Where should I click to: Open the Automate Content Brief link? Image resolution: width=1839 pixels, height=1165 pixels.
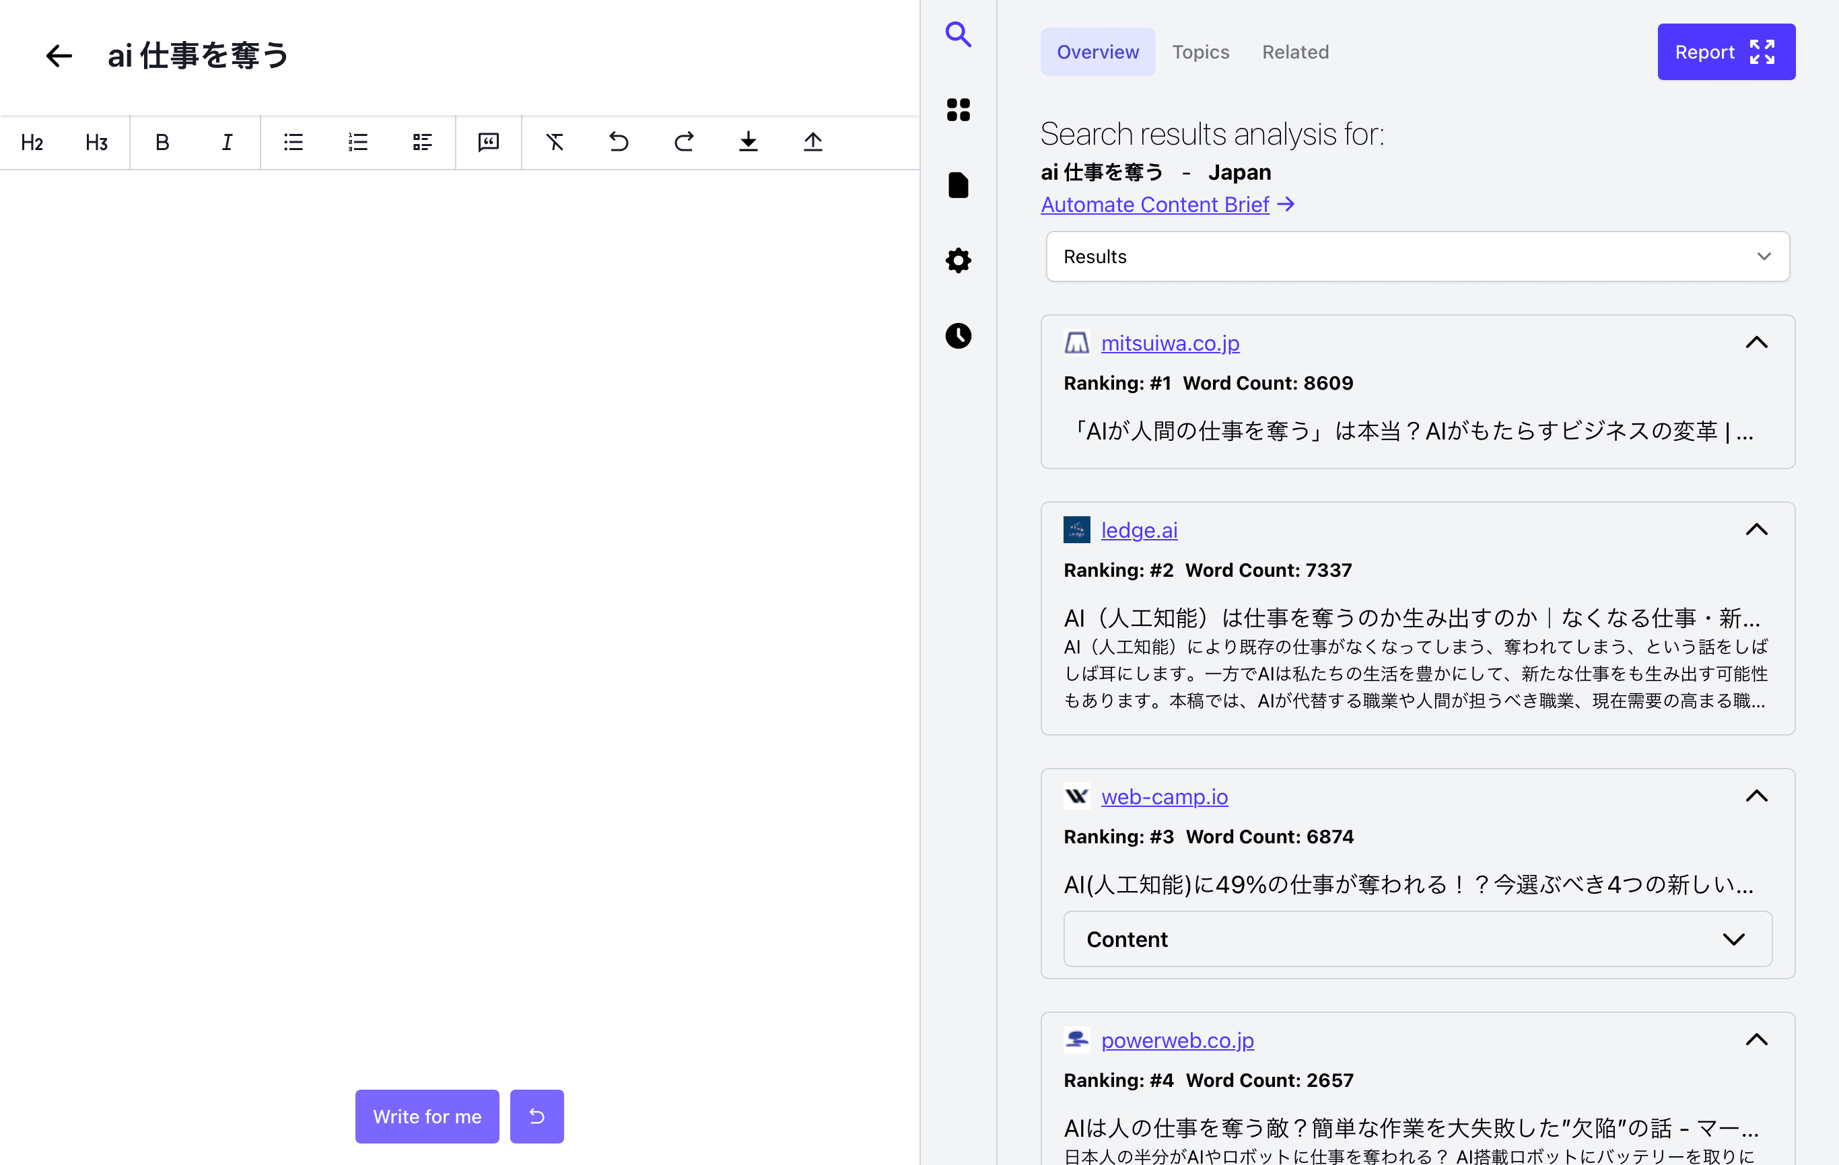1154,204
